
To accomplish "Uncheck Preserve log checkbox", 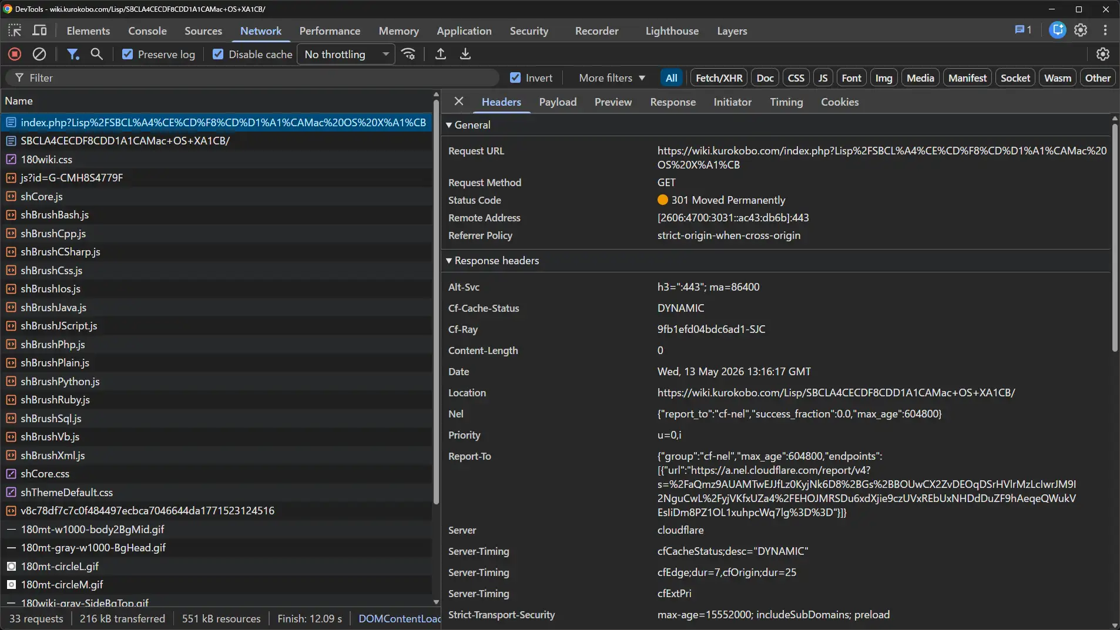I will pyautogui.click(x=128, y=54).
